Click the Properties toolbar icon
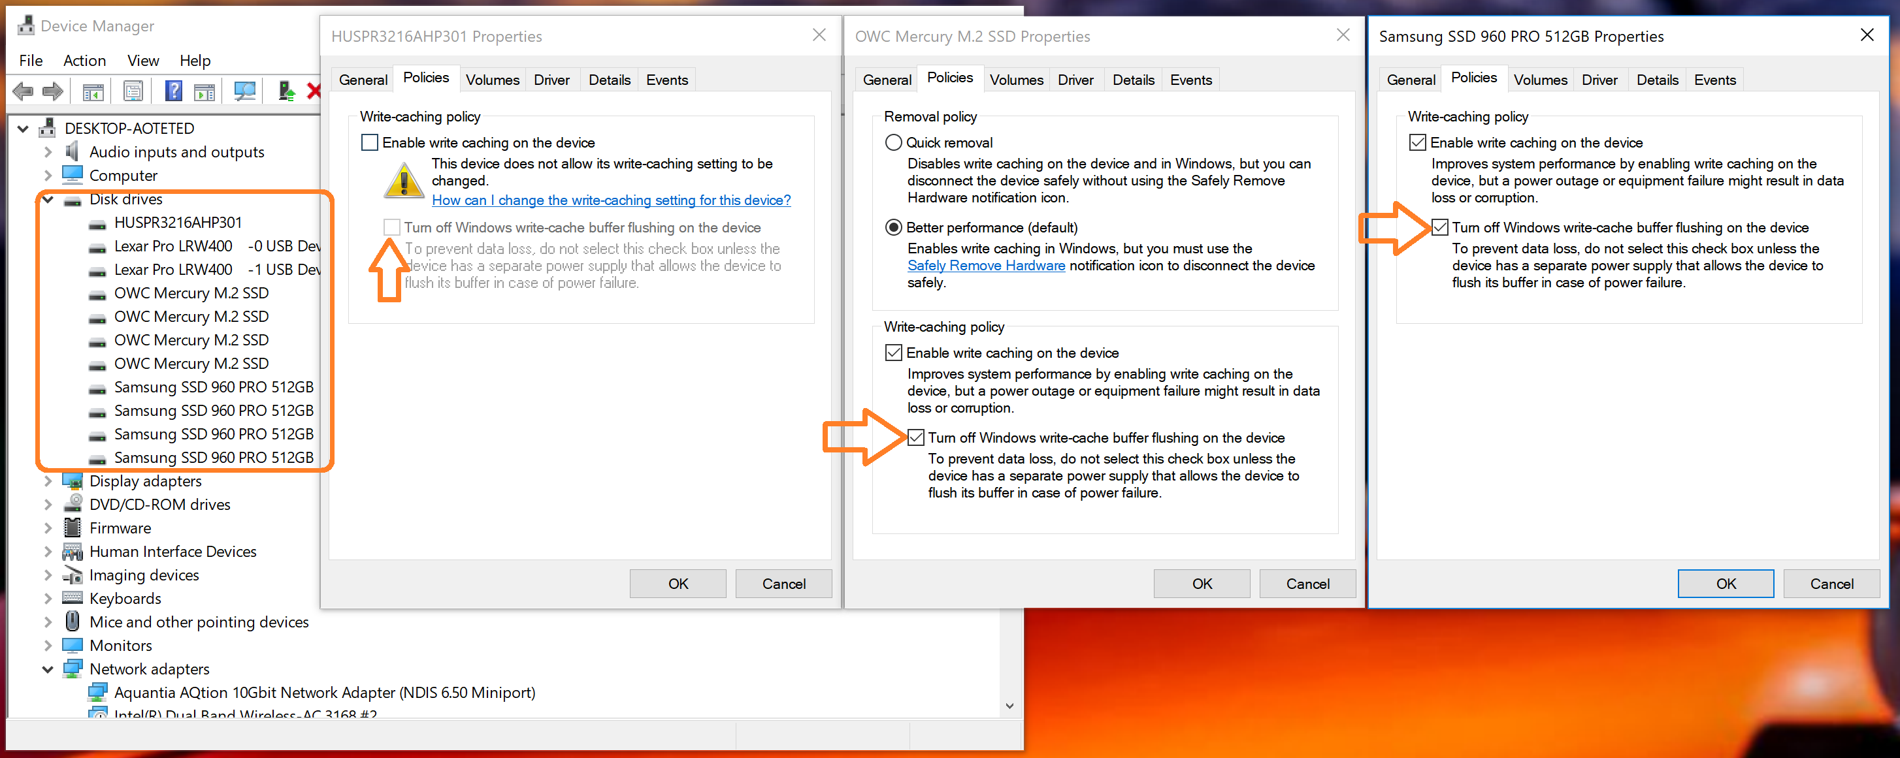The image size is (1900, 758). point(133,91)
